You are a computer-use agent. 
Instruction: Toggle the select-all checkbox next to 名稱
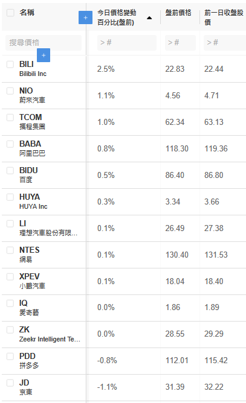point(10,12)
